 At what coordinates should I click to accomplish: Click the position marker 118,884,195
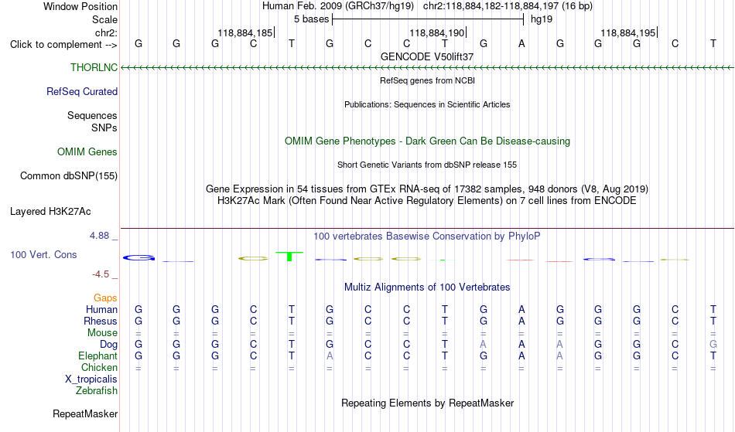[628, 32]
